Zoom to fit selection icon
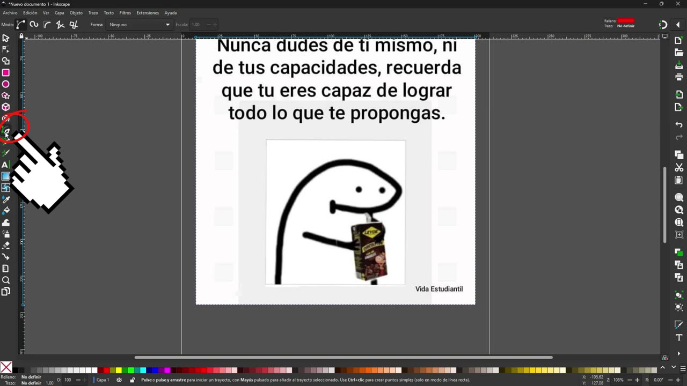This screenshot has height=386, width=687. coord(679,197)
